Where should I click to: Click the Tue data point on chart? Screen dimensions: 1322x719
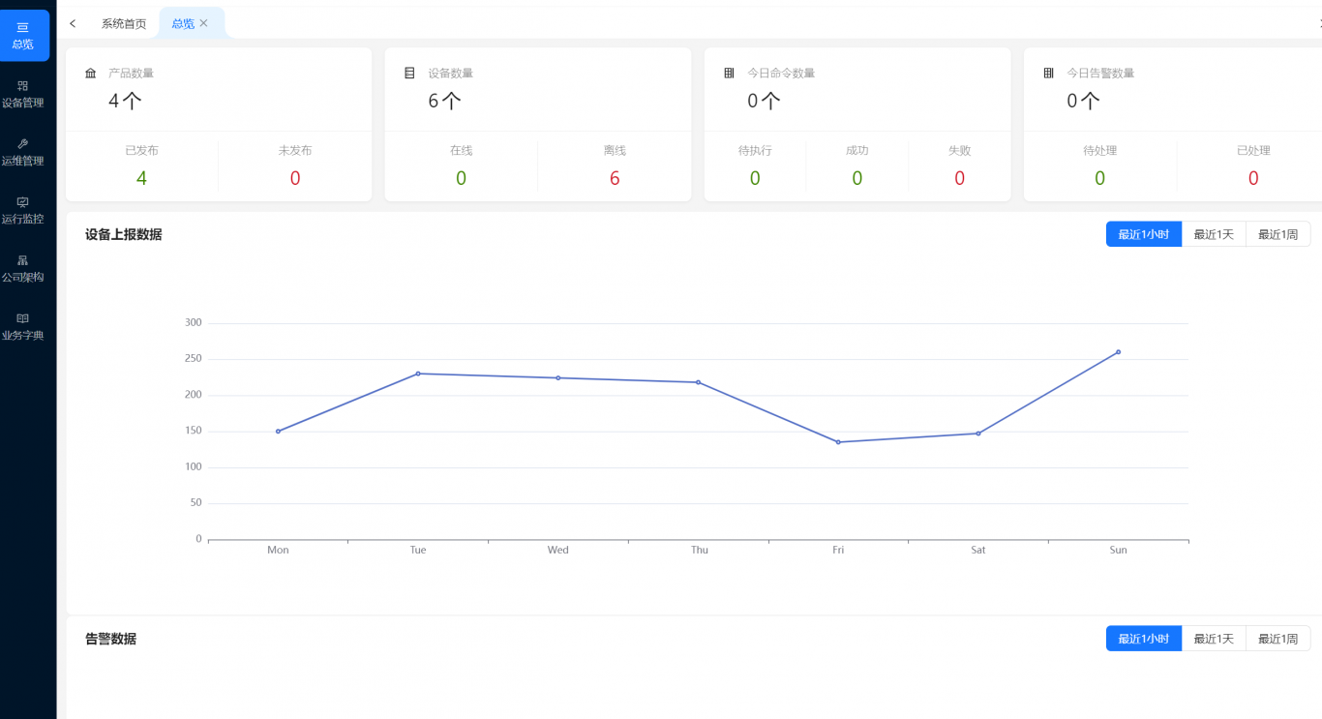click(x=418, y=374)
